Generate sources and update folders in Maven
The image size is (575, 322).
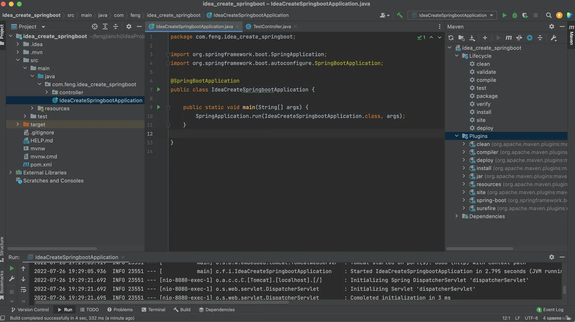pyautogui.click(x=461, y=38)
